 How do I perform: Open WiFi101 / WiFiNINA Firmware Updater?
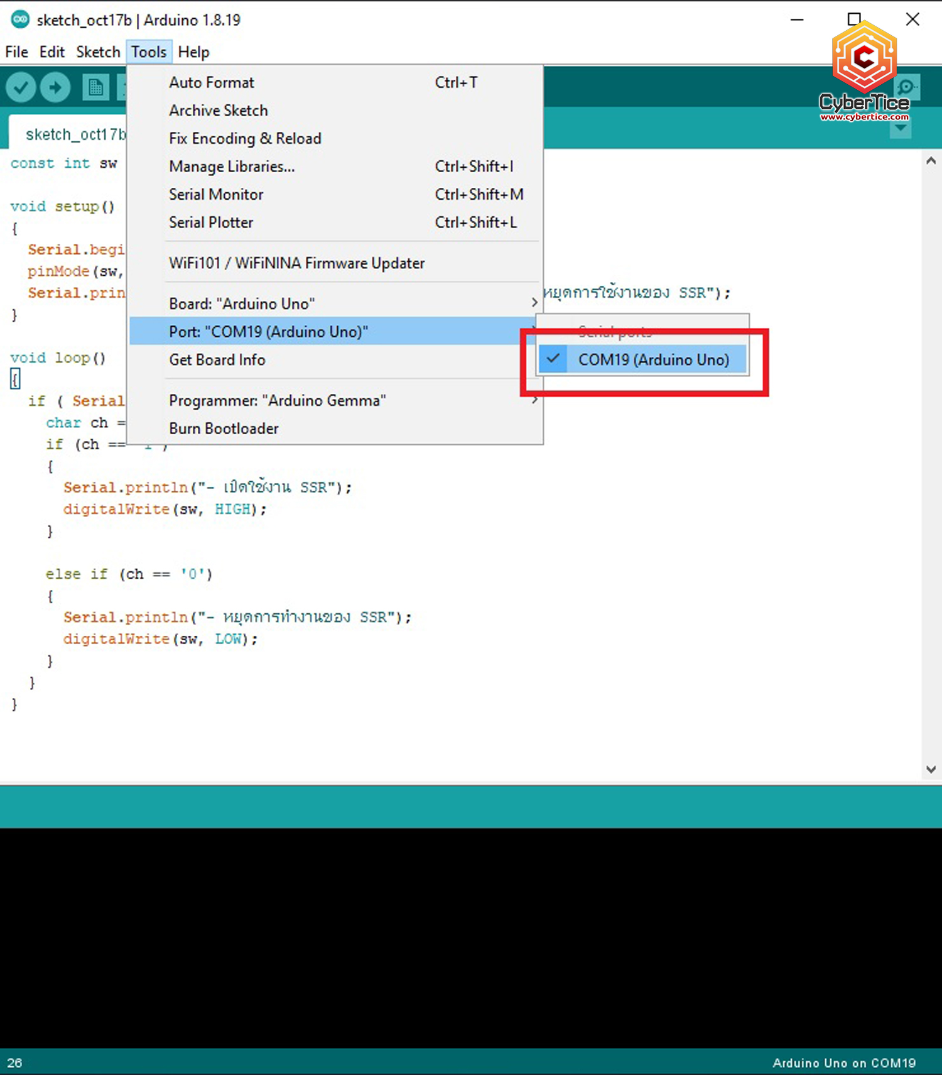click(x=336, y=263)
